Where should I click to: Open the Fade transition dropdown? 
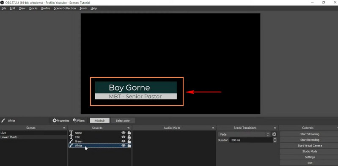(244, 134)
